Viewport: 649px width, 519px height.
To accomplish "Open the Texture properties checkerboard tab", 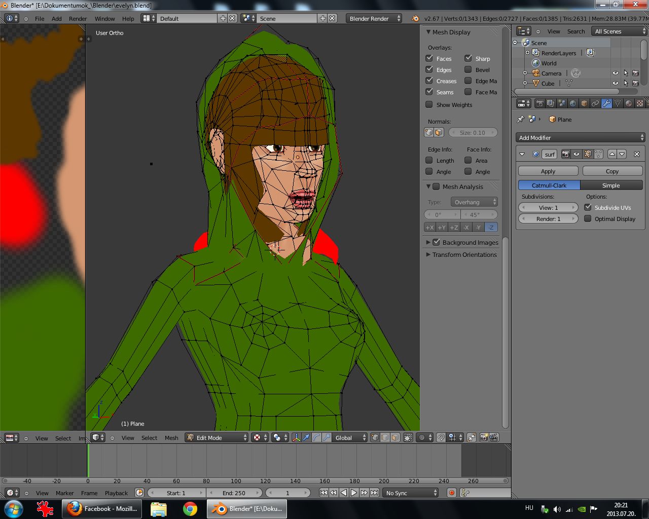I will click(x=640, y=103).
